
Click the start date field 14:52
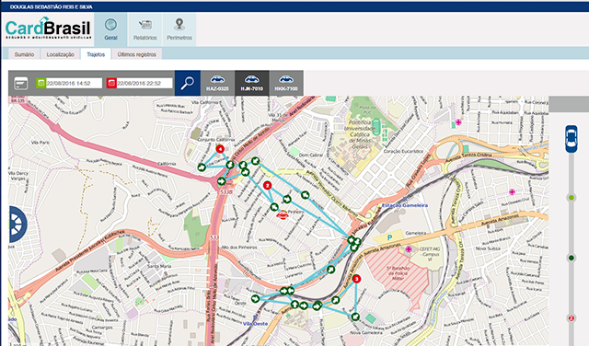tap(74, 83)
